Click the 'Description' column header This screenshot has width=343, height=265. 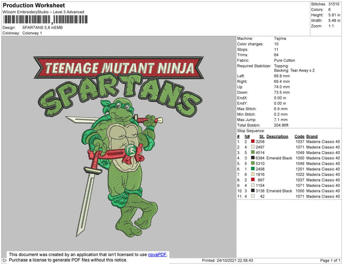pos(277,136)
